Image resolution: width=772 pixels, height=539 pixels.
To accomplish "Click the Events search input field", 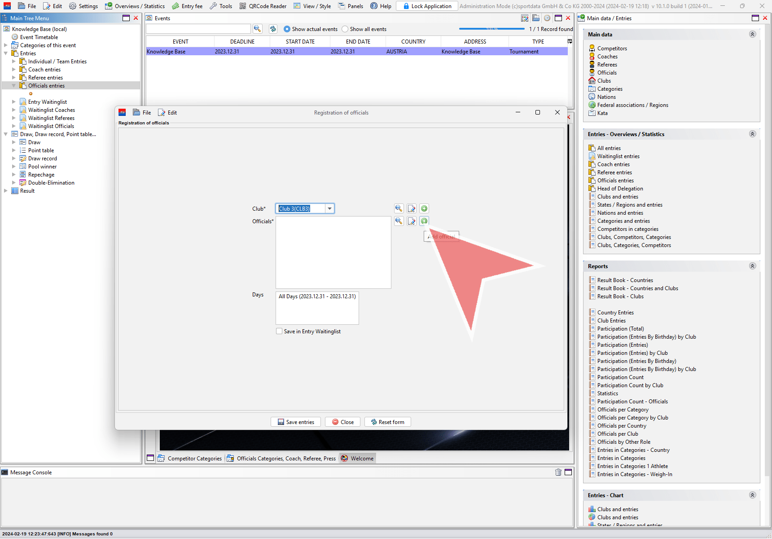I will click(198, 29).
